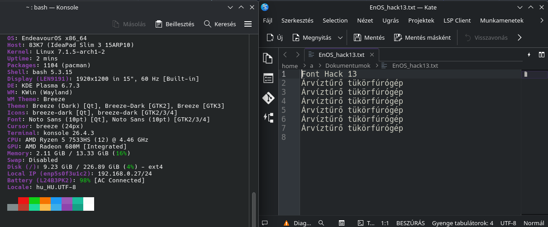Click Beillesztés in Konsole toolbar
The width and height of the screenshot is (548, 227).
175,24
